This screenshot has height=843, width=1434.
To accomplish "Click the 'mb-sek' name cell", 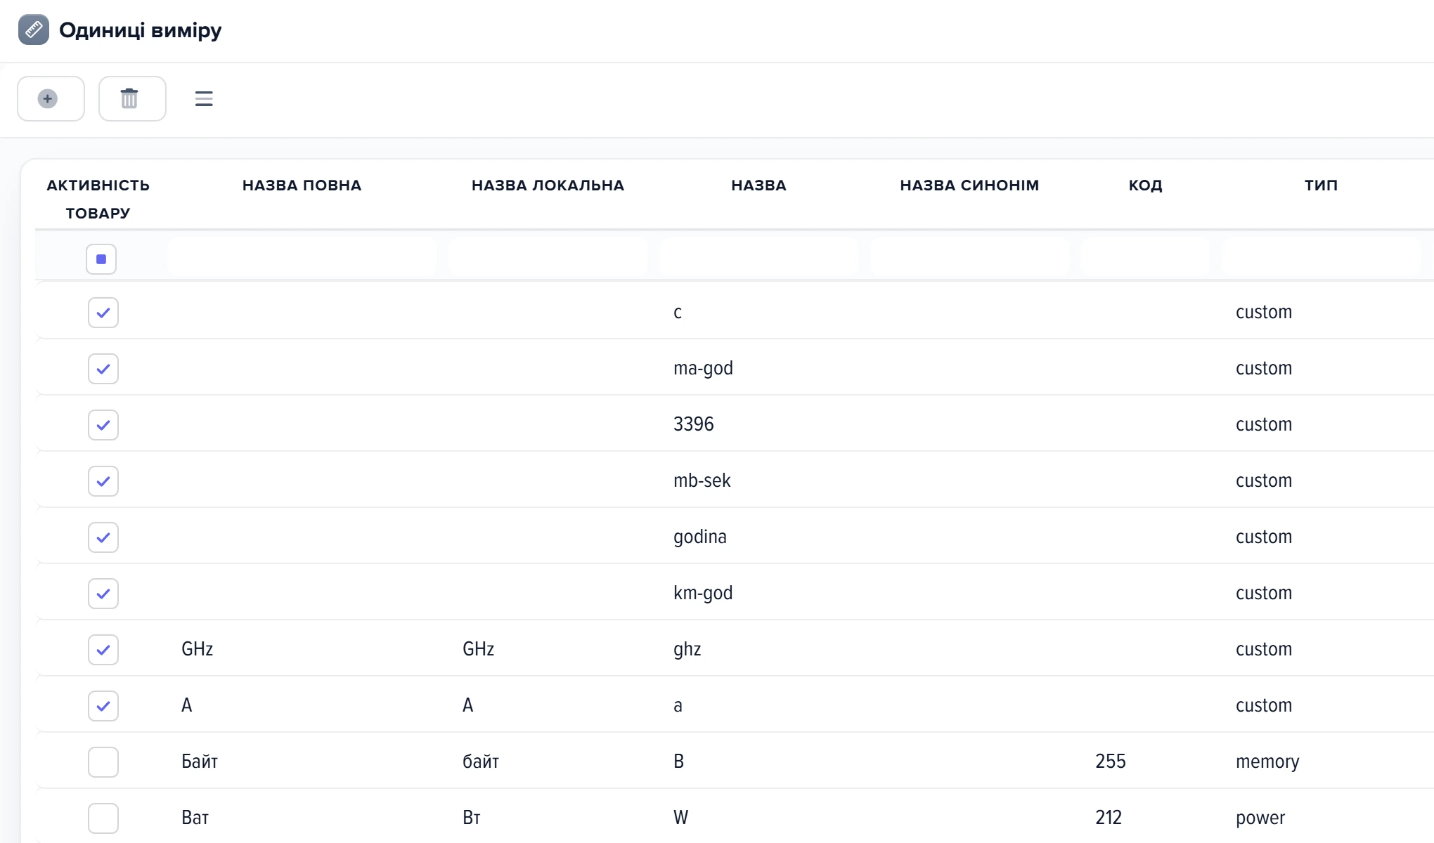I will 702,481.
